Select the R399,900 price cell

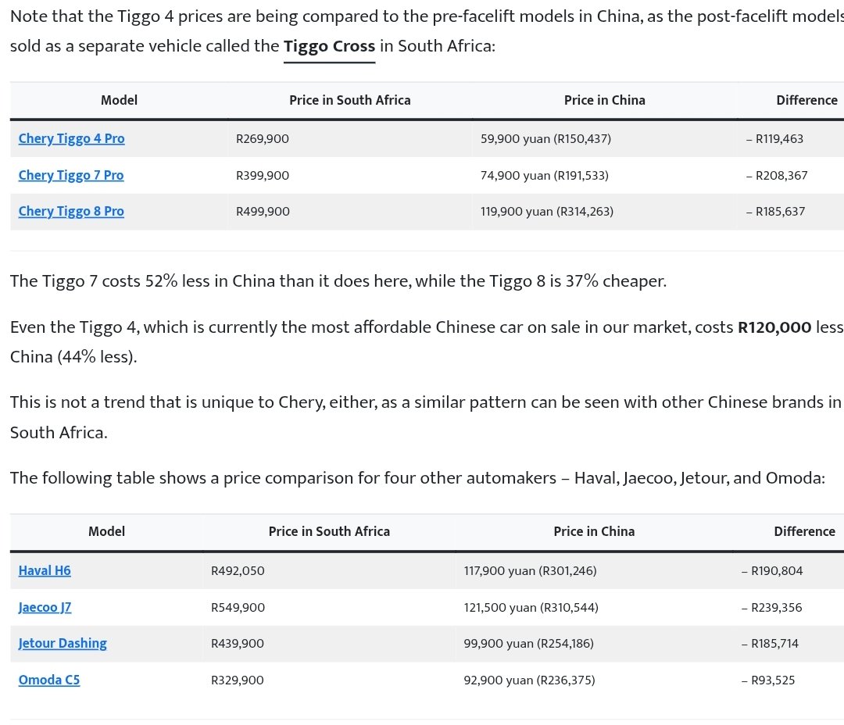click(x=350, y=176)
